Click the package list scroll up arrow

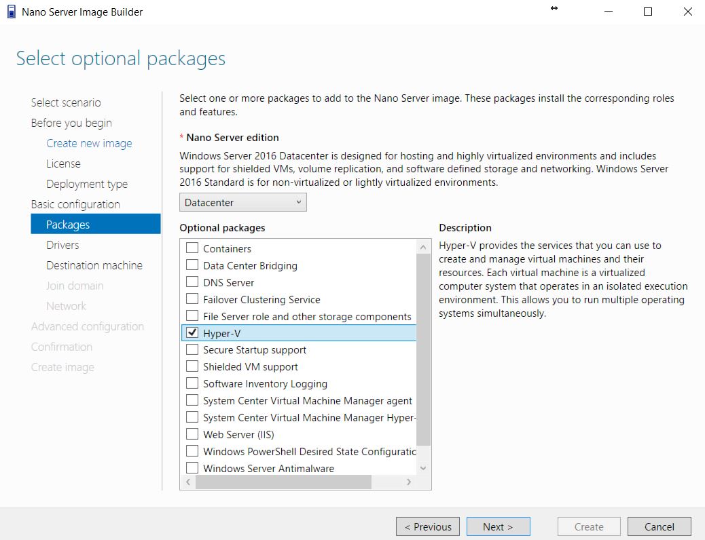(x=423, y=247)
